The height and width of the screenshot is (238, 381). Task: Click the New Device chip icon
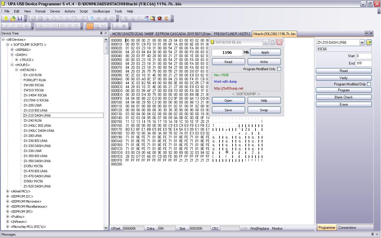[x=6, y=18]
